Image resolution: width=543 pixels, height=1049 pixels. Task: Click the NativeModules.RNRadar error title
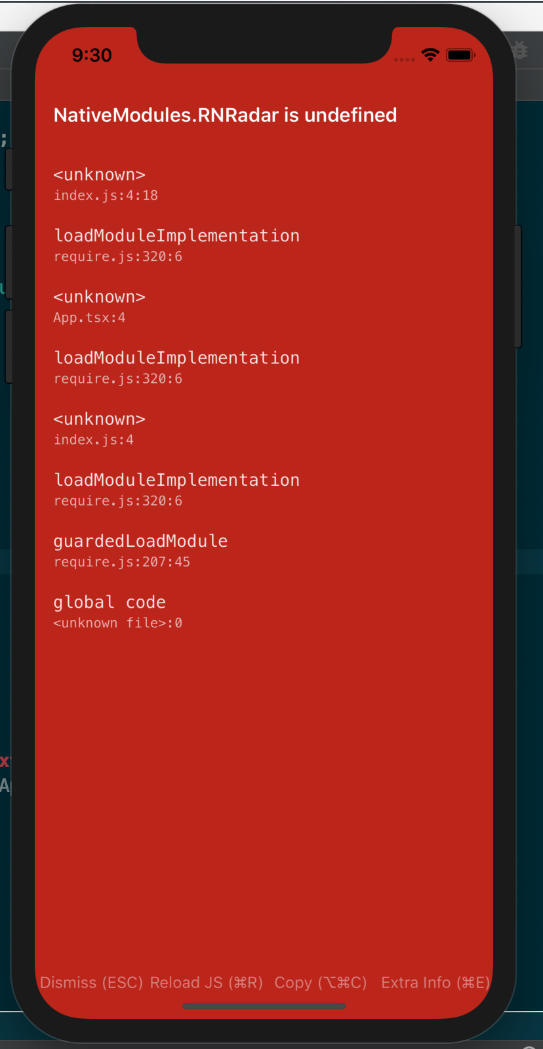point(225,115)
